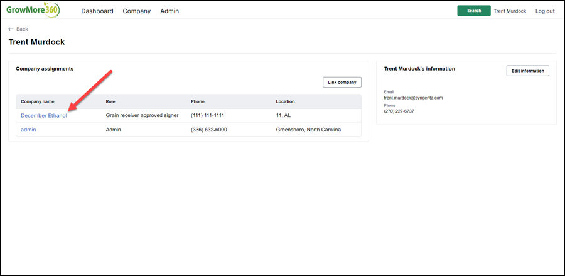Click the Link company button
The width and height of the screenshot is (565, 276).
click(342, 82)
